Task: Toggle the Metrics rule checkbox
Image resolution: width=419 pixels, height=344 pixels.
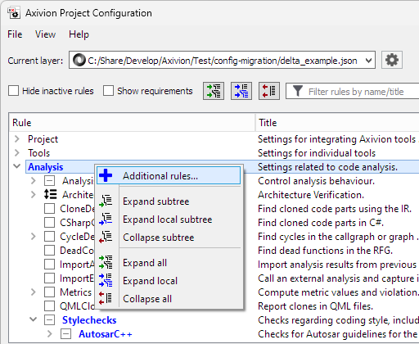Action: click(x=49, y=292)
